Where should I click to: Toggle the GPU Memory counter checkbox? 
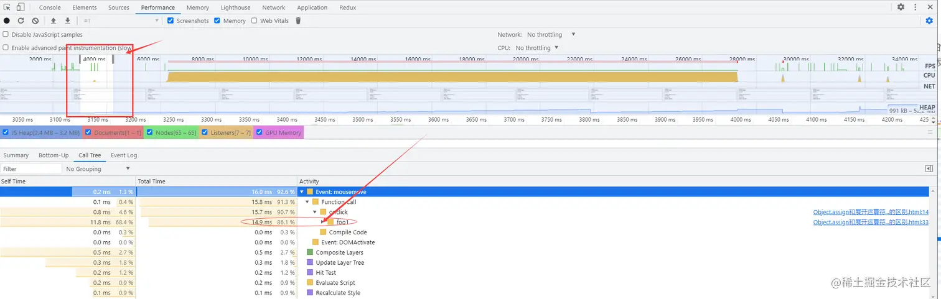[259, 132]
